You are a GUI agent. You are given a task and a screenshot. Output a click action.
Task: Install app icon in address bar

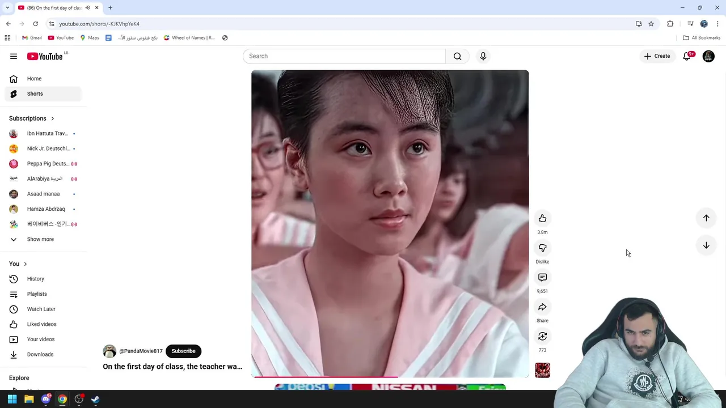(x=639, y=24)
